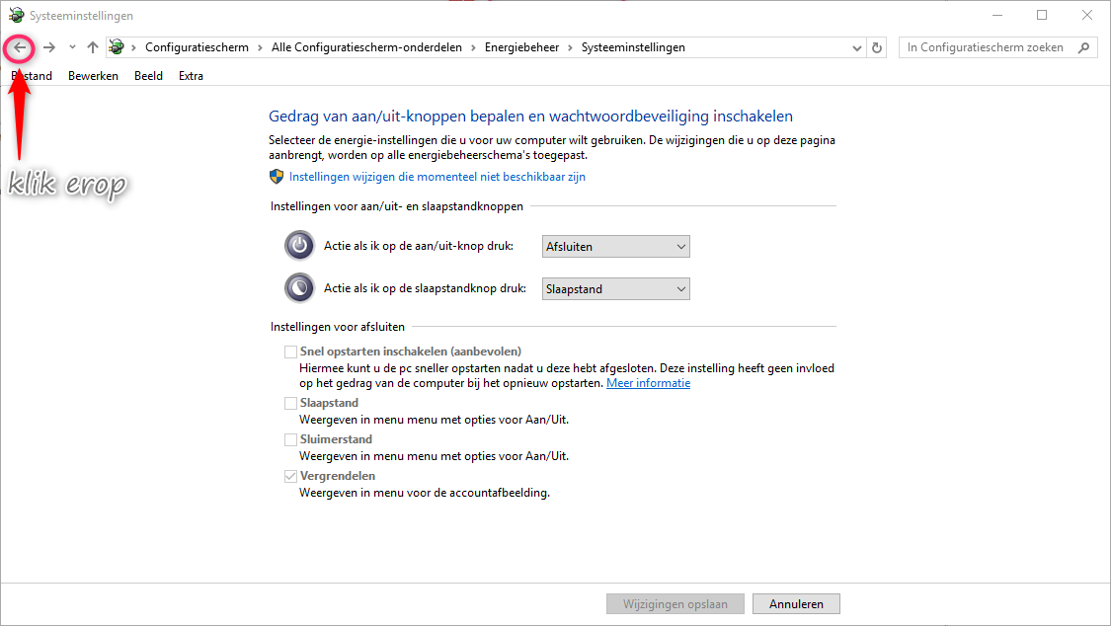The height and width of the screenshot is (626, 1111).
Task: Click the Control Panel icon in address bar
Action: click(117, 47)
